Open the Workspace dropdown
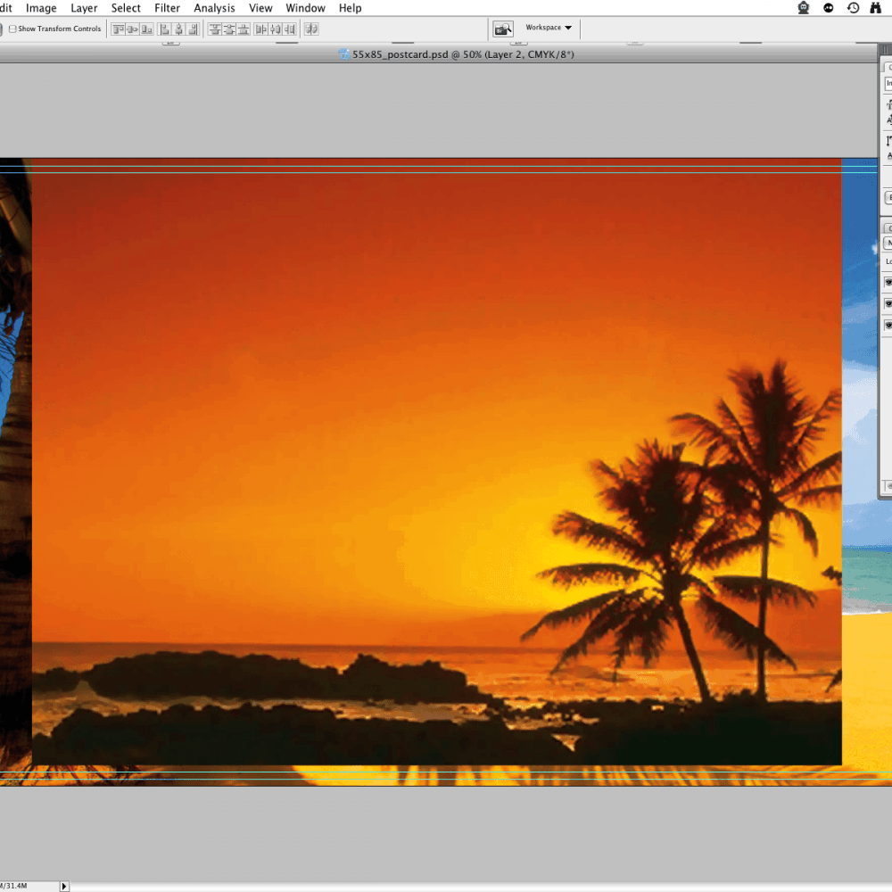Screen dimensions: 892x892 (548, 28)
